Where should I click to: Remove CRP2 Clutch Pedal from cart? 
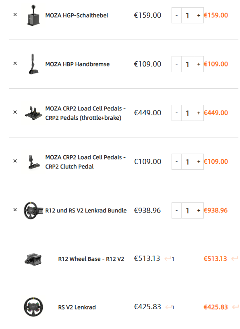[15, 161]
